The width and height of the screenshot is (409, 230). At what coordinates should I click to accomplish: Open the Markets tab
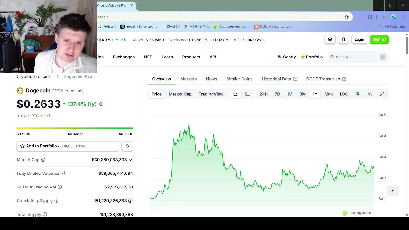point(189,79)
